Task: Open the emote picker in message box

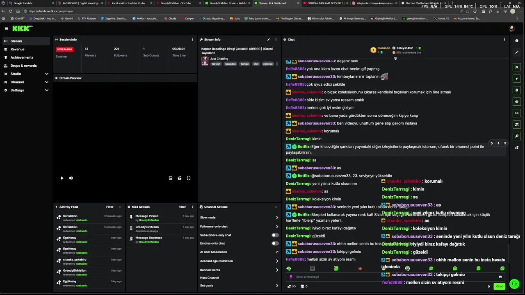Action: pyautogui.click(x=500, y=277)
